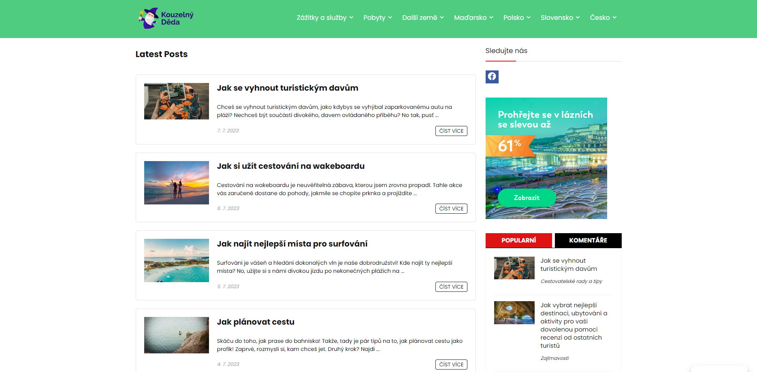Click date 7. 7. 2023

click(228, 131)
